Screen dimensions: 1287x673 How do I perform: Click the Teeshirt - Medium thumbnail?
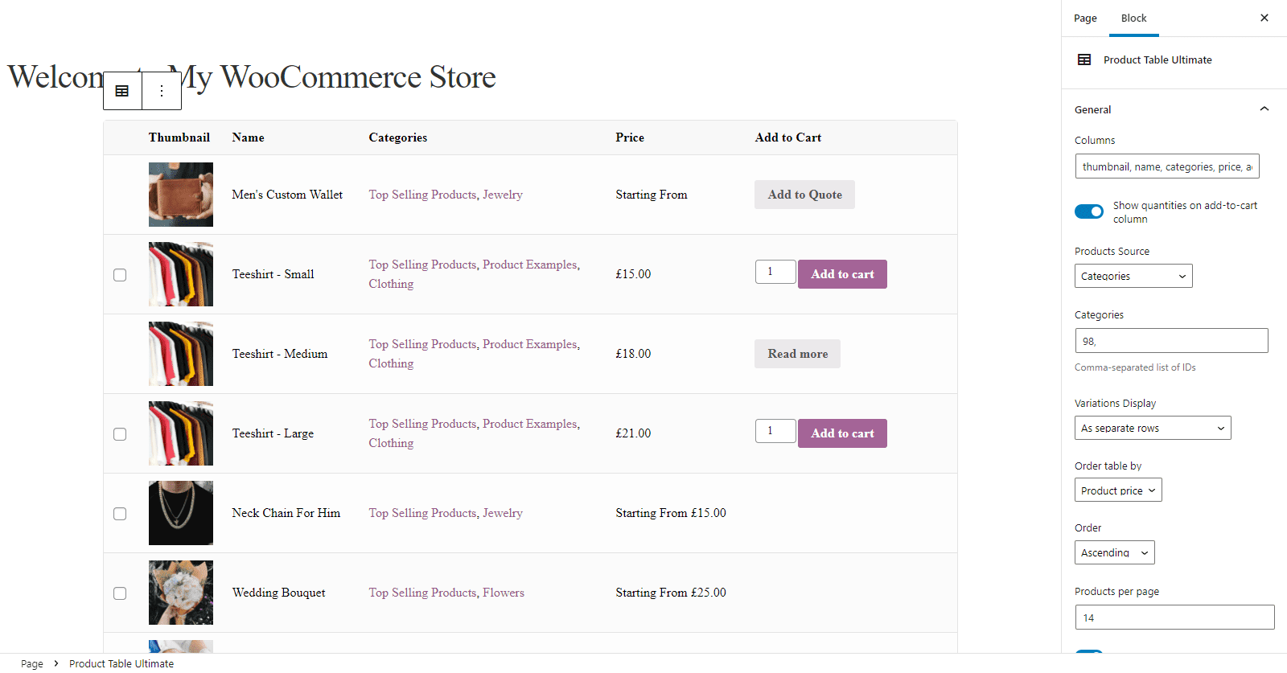pyautogui.click(x=181, y=354)
